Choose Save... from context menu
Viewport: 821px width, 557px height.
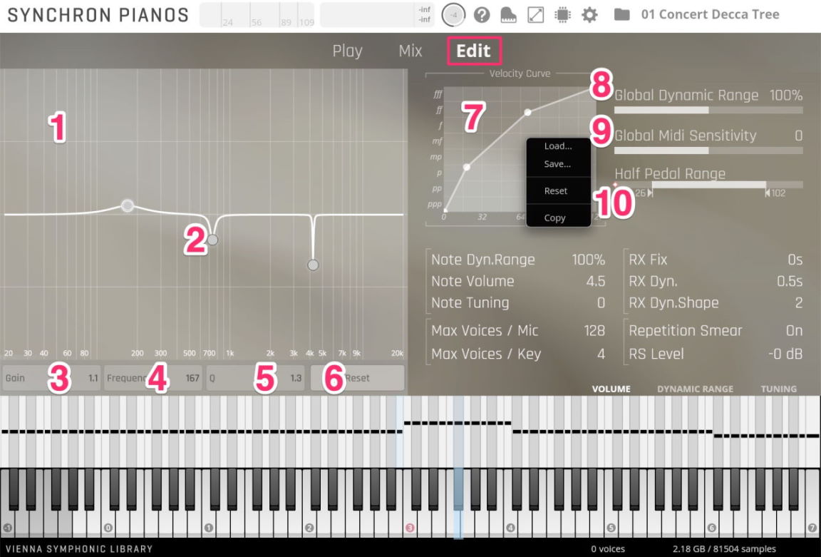(558, 164)
